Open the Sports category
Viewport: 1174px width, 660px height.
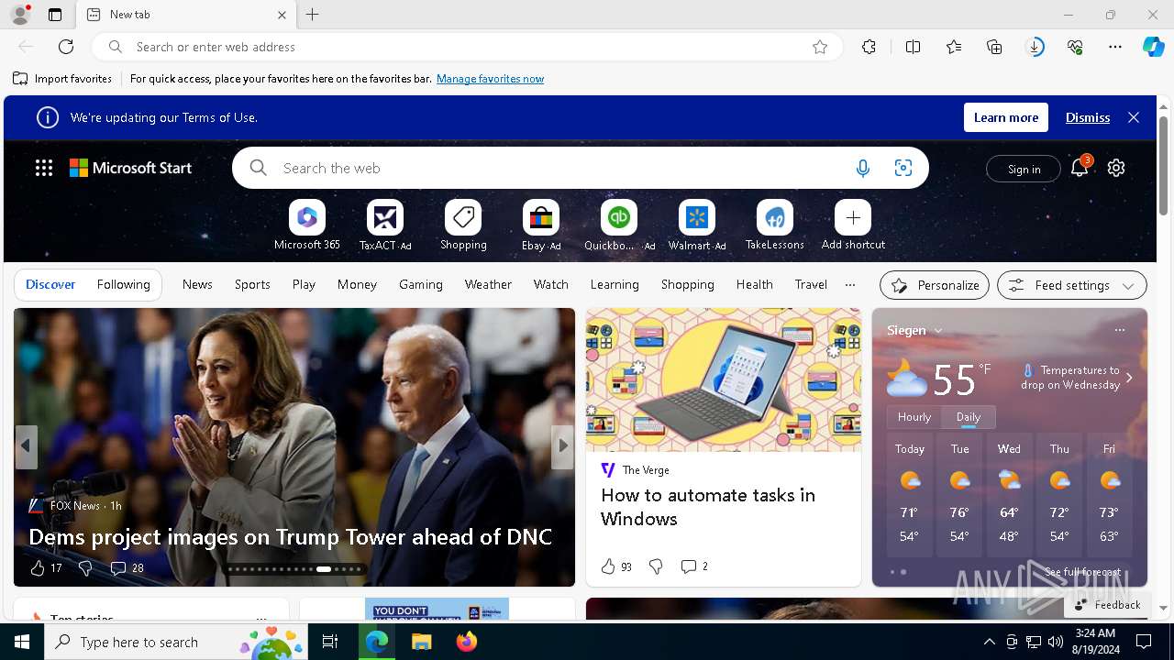(252, 285)
